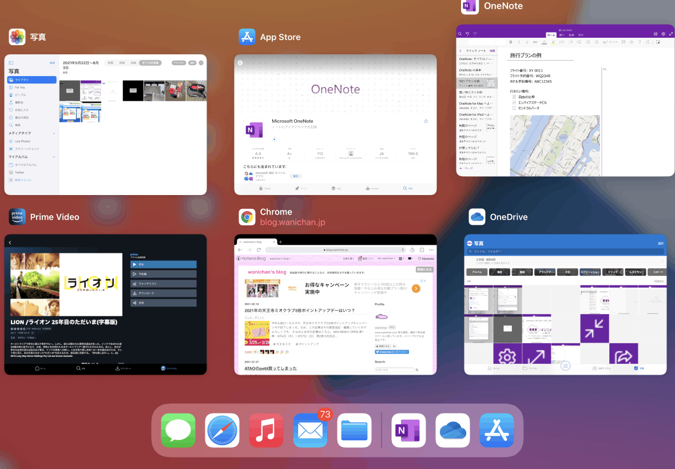
Task: Go back using Prime Video's top-left chevron
Action: tap(10, 243)
